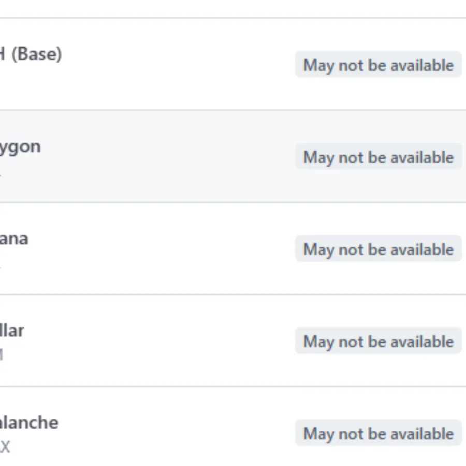Click the ticker symbol under Stellar
This screenshot has height=466, width=466.
point(2,355)
